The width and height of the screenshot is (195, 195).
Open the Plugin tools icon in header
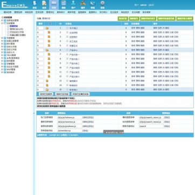tap(83, 5)
